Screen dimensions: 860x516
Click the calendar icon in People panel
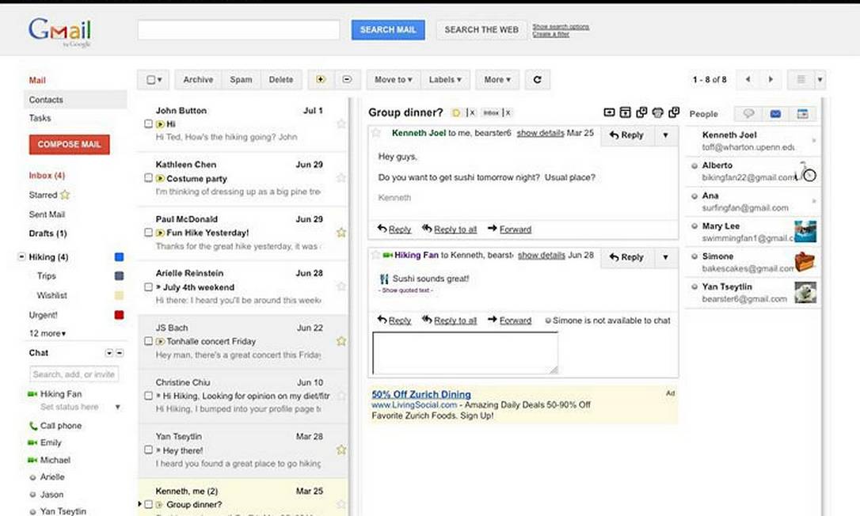[x=802, y=114]
